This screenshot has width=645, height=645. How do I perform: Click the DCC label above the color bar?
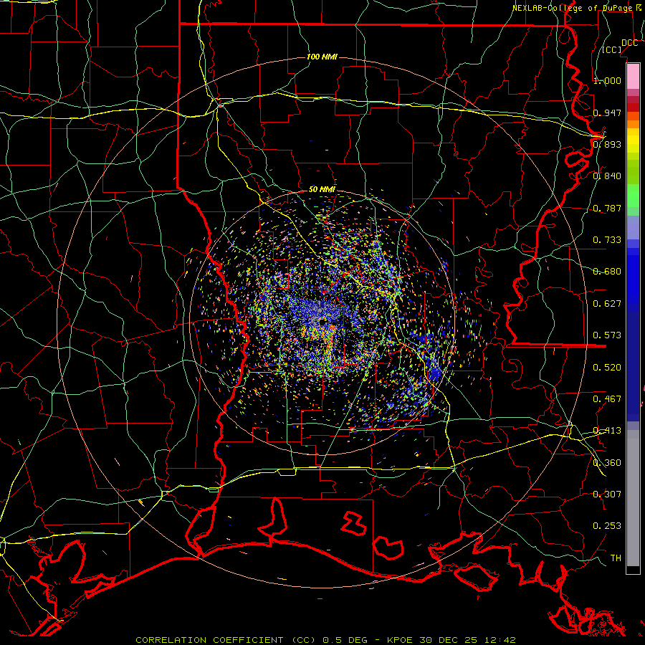click(629, 43)
